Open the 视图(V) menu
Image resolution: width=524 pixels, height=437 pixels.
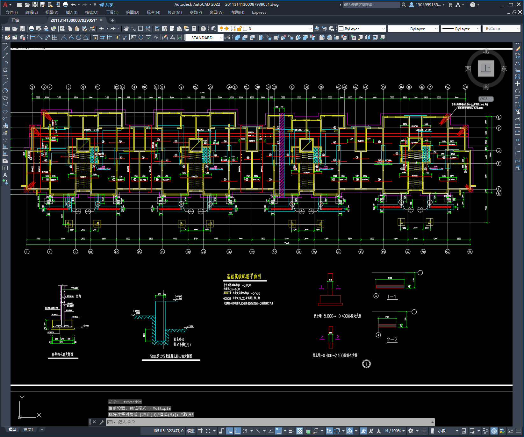click(52, 12)
